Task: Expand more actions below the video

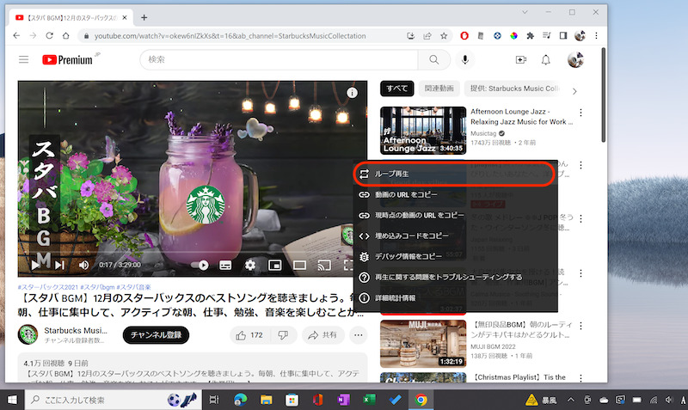Action: (359, 334)
